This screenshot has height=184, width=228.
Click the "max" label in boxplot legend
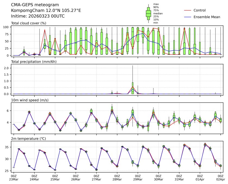(156, 4)
